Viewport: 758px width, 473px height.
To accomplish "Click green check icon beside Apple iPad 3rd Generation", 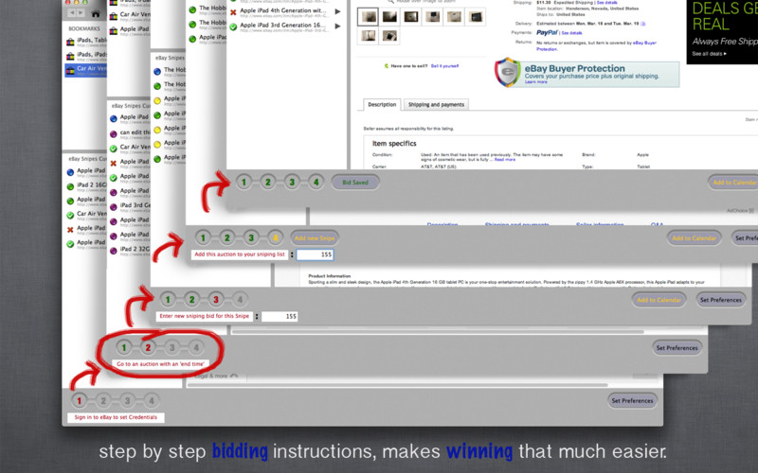I will pos(233,27).
